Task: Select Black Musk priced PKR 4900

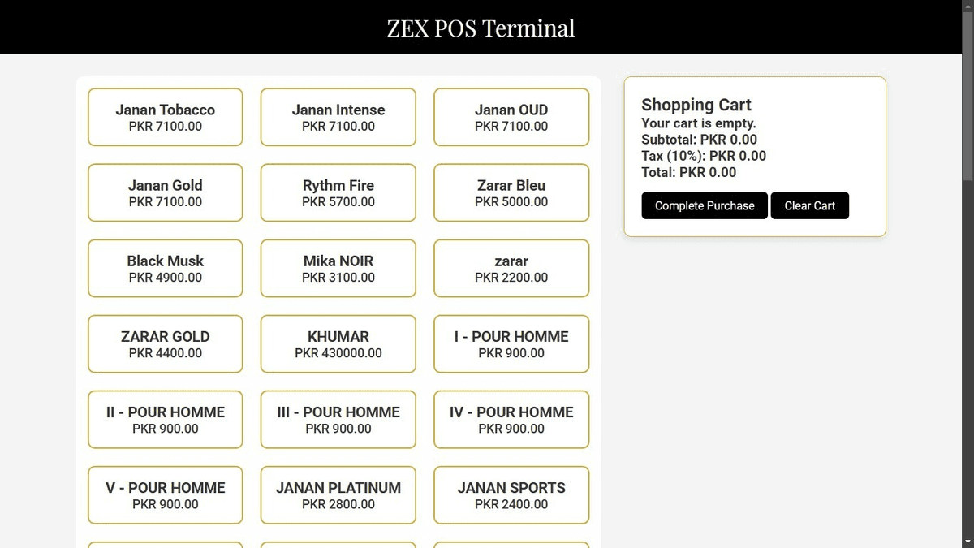Action: tap(165, 268)
